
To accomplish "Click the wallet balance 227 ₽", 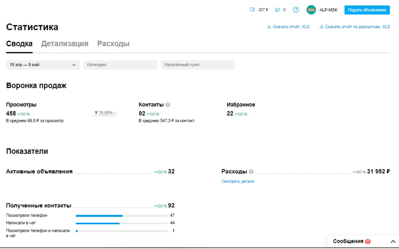I will 263,10.
